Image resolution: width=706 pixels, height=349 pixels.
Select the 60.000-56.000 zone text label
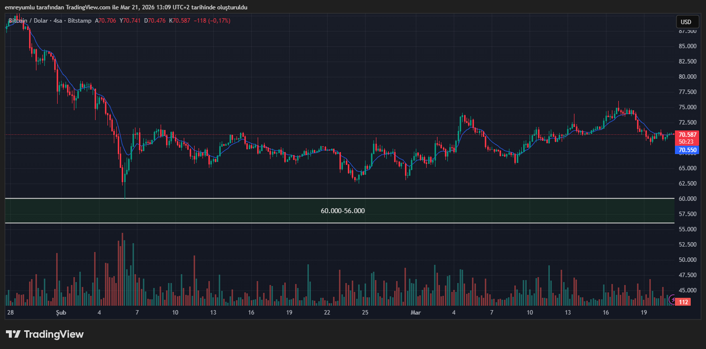342,211
